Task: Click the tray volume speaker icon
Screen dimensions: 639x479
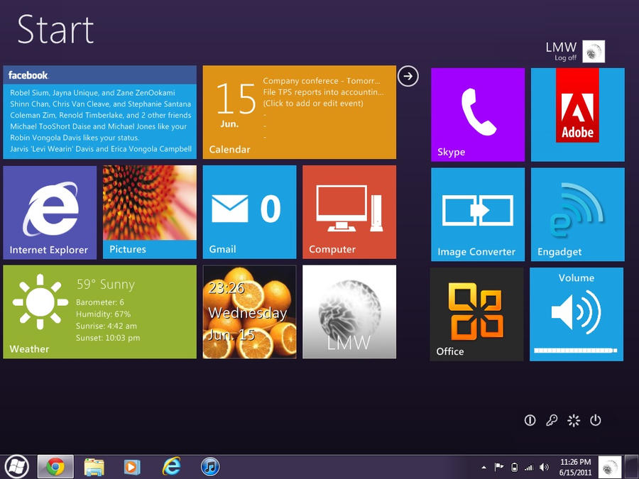Action: pos(544,467)
